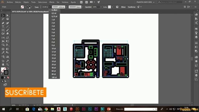Viewport: 199px width, 112px height.
Task: Select the Lasso tool
Action: [7, 19]
